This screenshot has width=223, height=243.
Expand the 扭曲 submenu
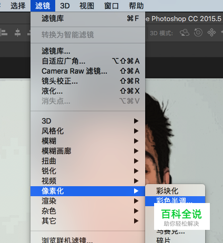pos(88,161)
